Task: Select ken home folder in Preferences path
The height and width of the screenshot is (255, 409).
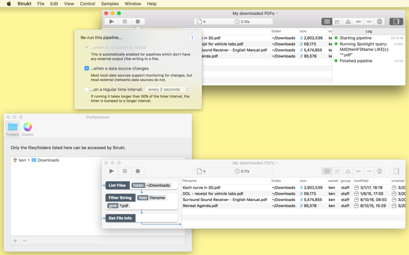Action: (19, 160)
